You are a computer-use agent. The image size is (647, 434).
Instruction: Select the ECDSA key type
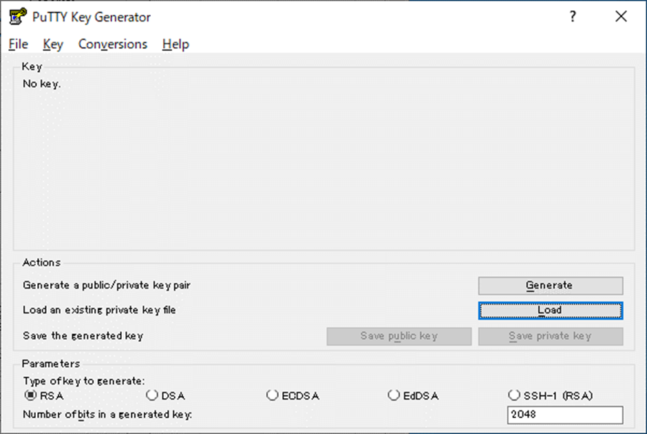pos(293,395)
